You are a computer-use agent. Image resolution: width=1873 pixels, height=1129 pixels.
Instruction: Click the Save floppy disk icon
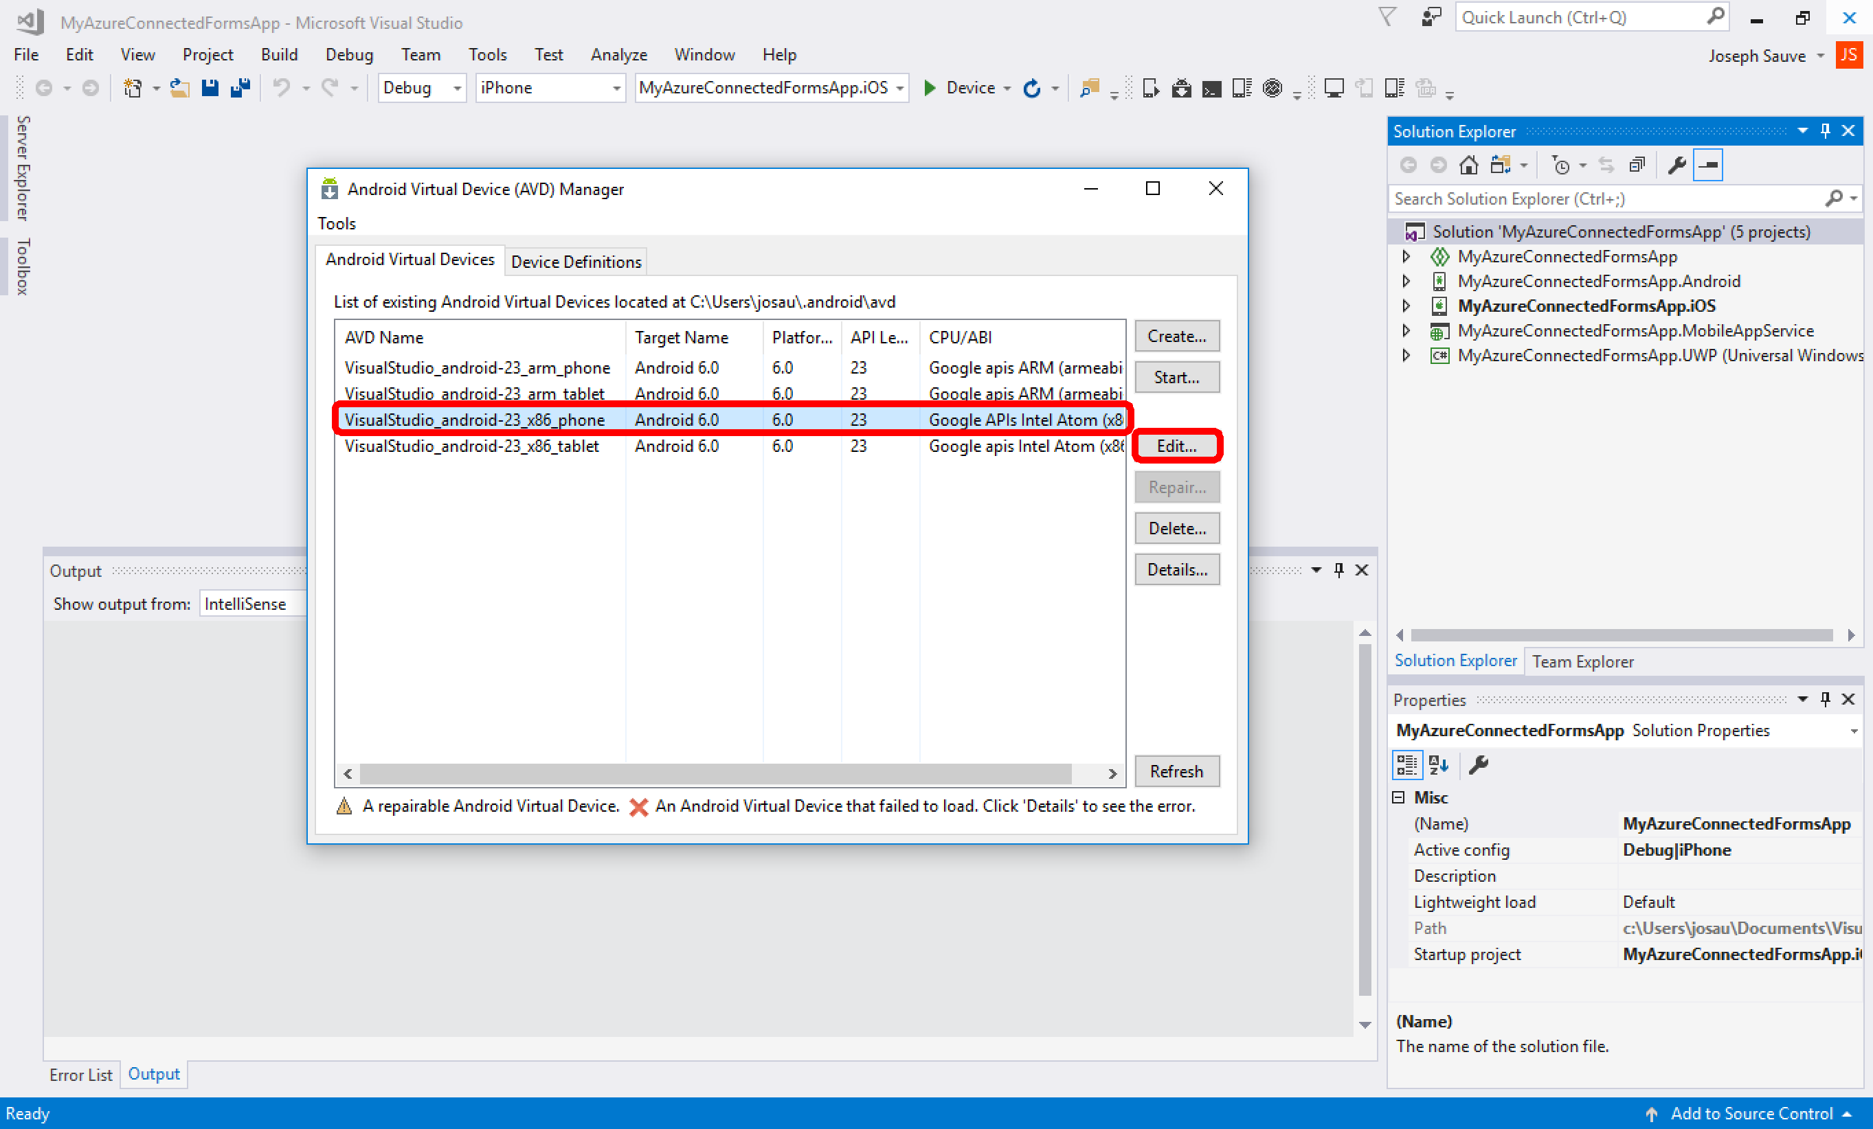coord(210,88)
